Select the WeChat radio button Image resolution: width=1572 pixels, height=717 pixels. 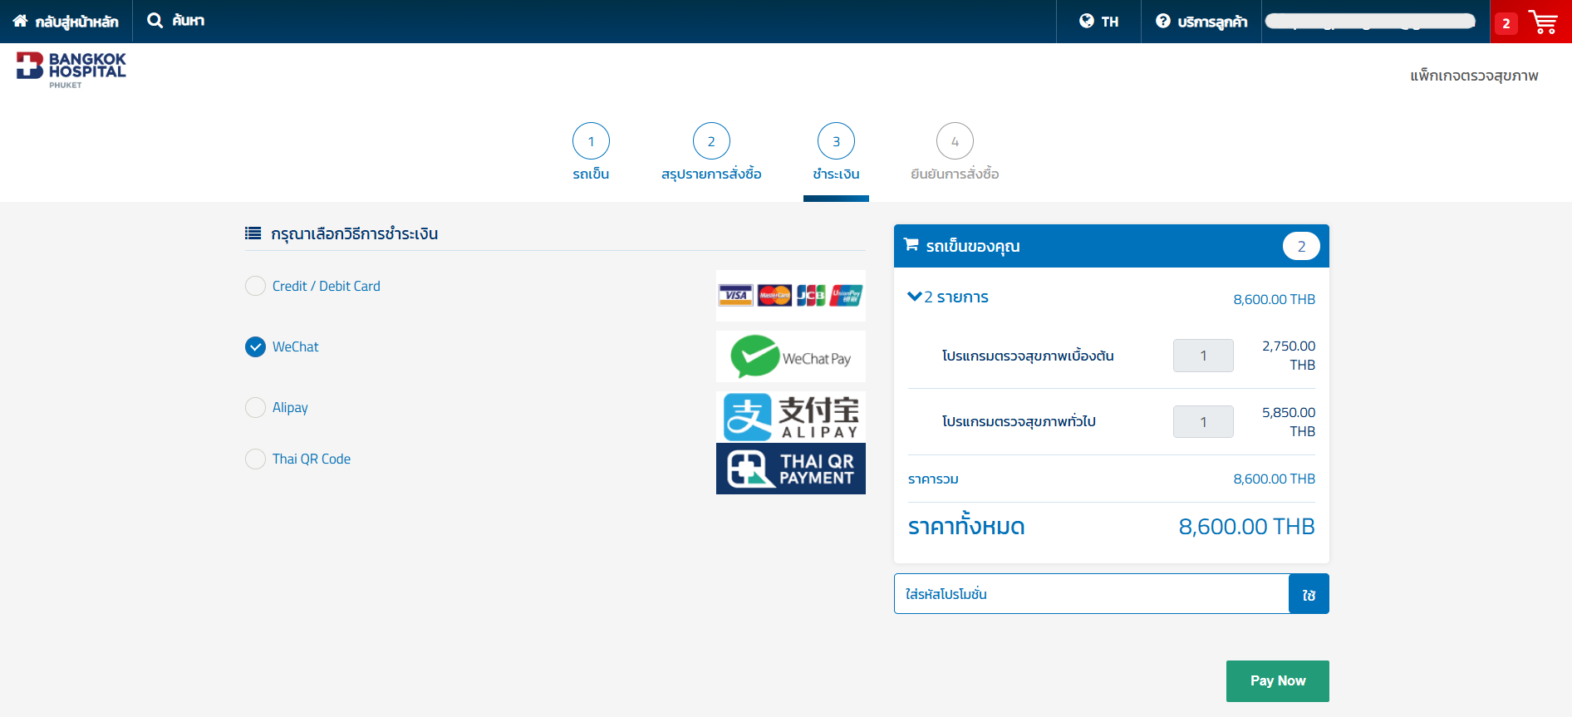(255, 346)
